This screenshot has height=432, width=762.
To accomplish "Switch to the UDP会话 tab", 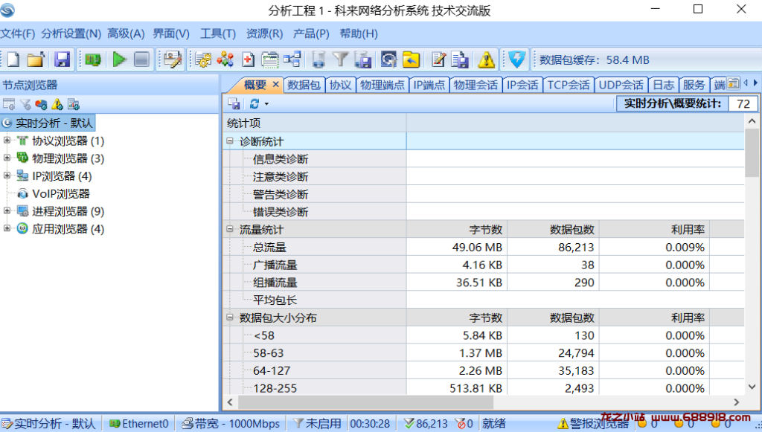I will [x=621, y=85].
